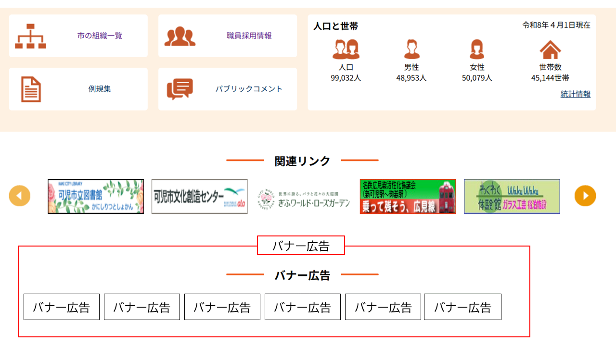This screenshot has width=616, height=346.
Task: Click the male figure icon above 男性
Action: (411, 48)
